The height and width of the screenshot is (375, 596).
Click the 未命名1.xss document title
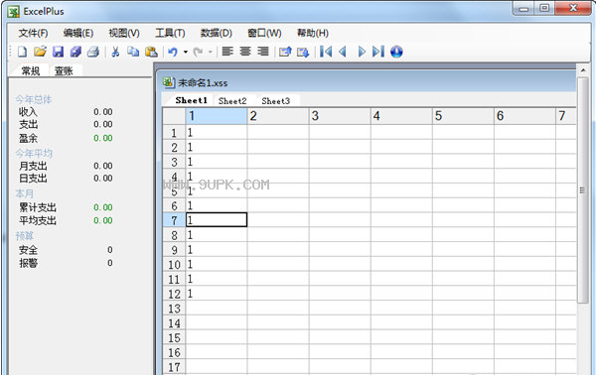(203, 83)
